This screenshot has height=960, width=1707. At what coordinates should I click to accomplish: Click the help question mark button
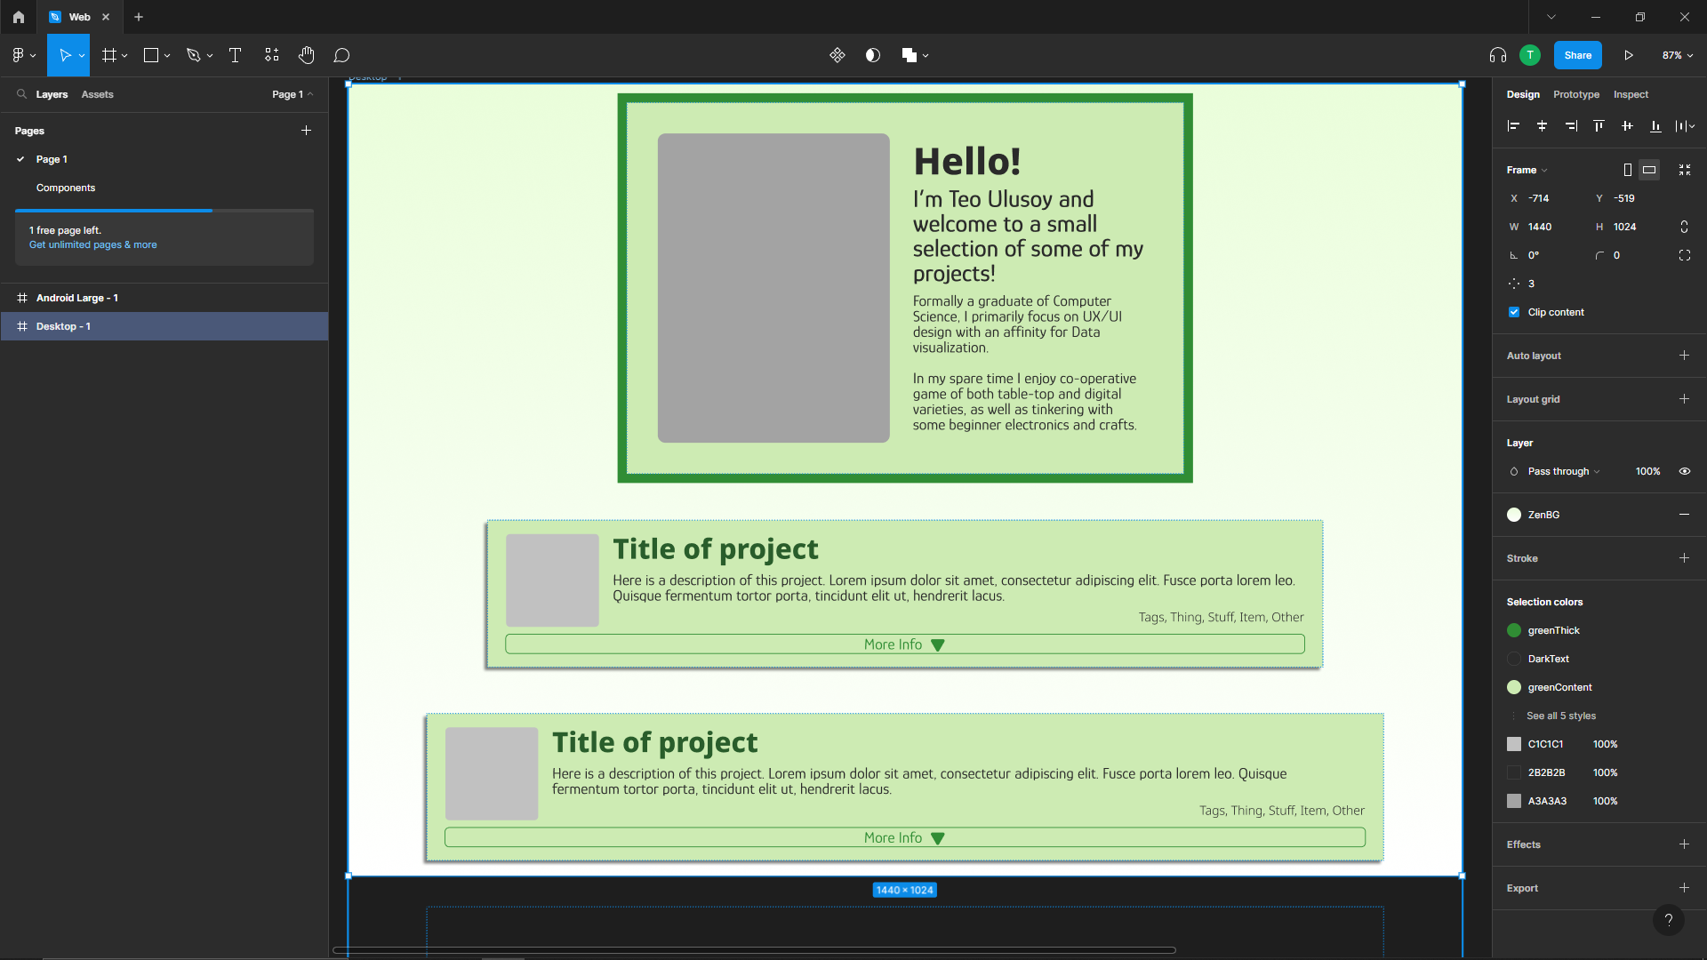pos(1668,920)
